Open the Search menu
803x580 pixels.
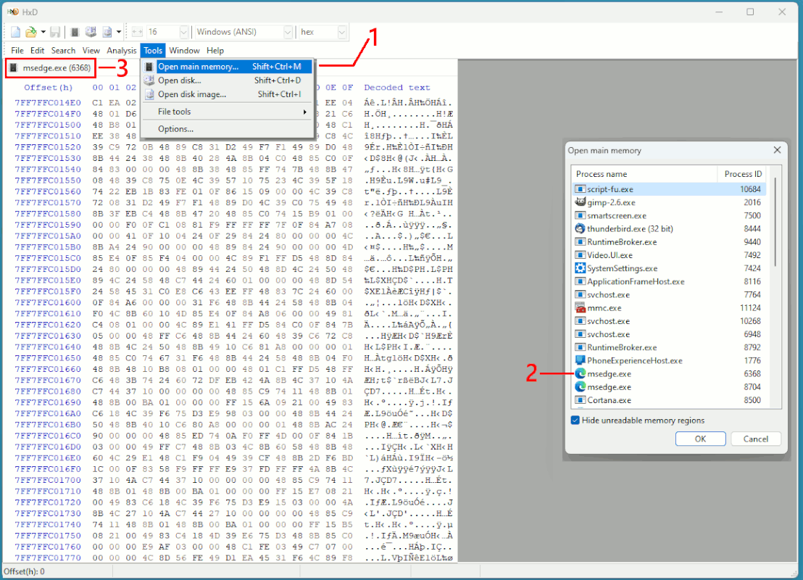(x=63, y=50)
